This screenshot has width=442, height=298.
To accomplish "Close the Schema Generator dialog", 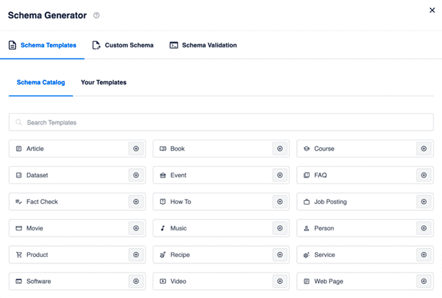I will [432, 10].
